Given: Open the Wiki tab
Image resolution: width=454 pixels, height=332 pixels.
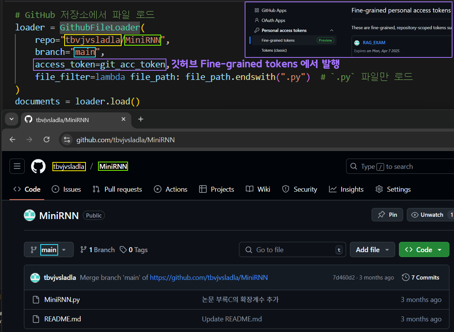Looking at the screenshot, I should [x=258, y=189].
